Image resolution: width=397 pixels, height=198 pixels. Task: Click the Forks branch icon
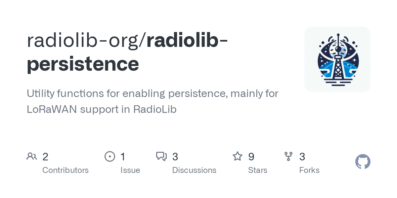[x=288, y=156]
